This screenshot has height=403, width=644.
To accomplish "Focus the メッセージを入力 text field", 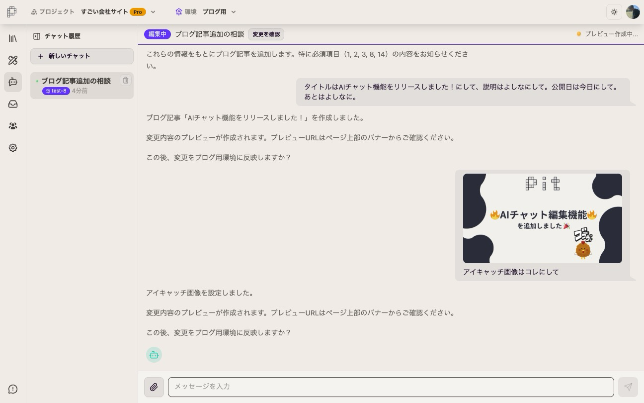I will pyautogui.click(x=391, y=387).
